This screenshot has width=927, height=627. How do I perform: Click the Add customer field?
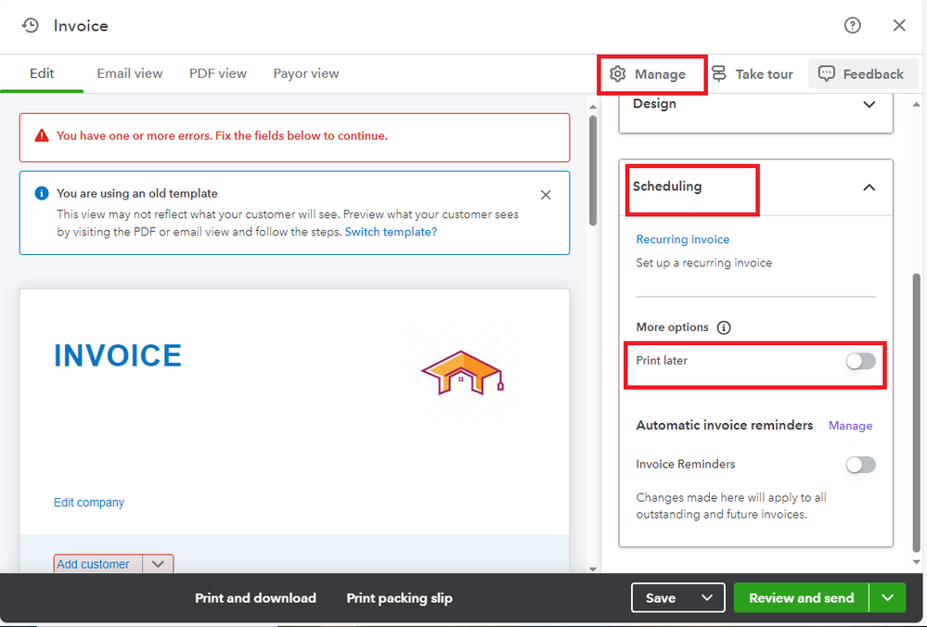pyautogui.click(x=98, y=564)
